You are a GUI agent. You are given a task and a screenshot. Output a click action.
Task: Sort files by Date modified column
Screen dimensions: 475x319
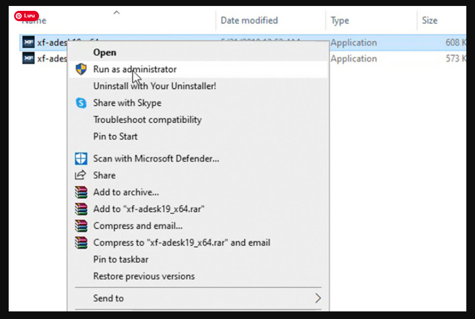click(x=249, y=21)
